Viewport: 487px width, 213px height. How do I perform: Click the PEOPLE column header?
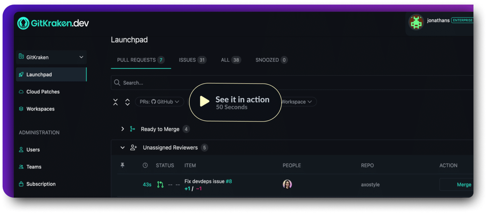pyautogui.click(x=292, y=165)
